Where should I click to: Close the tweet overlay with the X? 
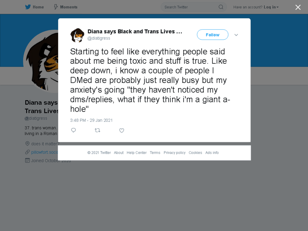pos(298,7)
